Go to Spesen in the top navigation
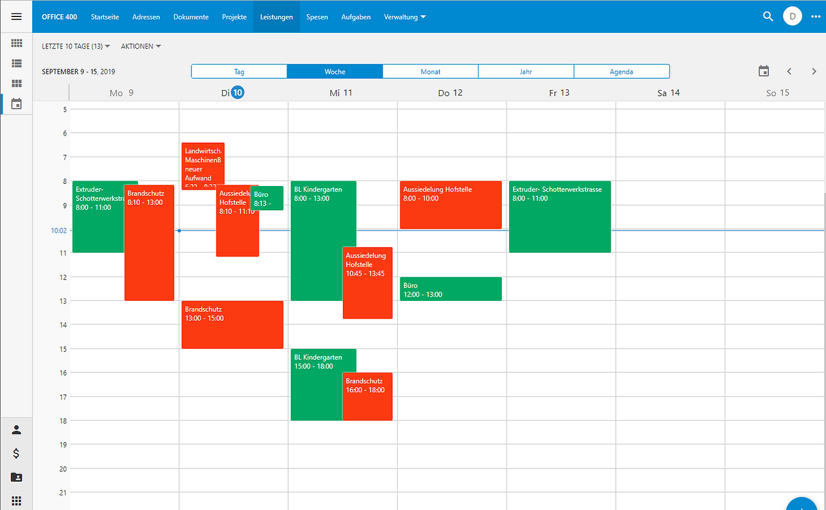 pyautogui.click(x=317, y=17)
